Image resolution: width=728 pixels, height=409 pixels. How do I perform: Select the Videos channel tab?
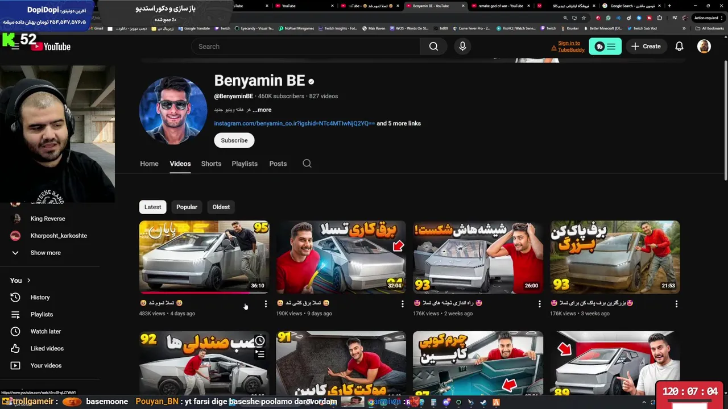[x=180, y=164]
